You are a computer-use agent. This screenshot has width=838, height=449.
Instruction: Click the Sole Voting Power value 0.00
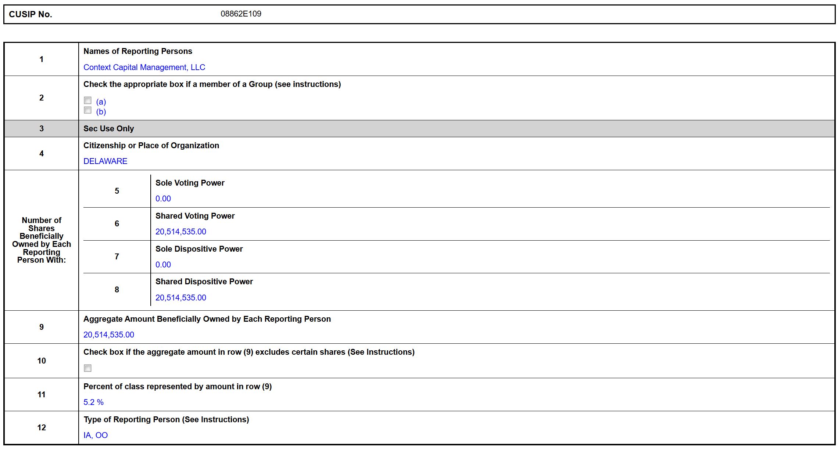(163, 199)
